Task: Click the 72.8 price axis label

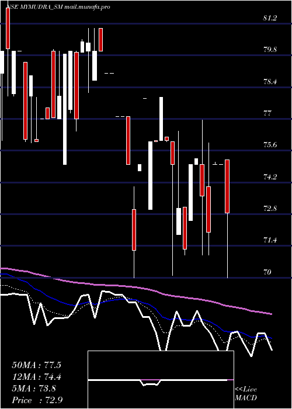Action: pyautogui.click(x=270, y=209)
